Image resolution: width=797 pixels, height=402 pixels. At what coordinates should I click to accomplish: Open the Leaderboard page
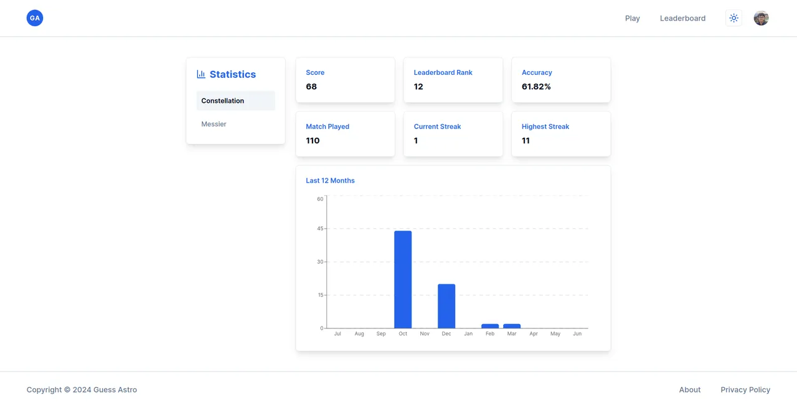click(x=682, y=18)
